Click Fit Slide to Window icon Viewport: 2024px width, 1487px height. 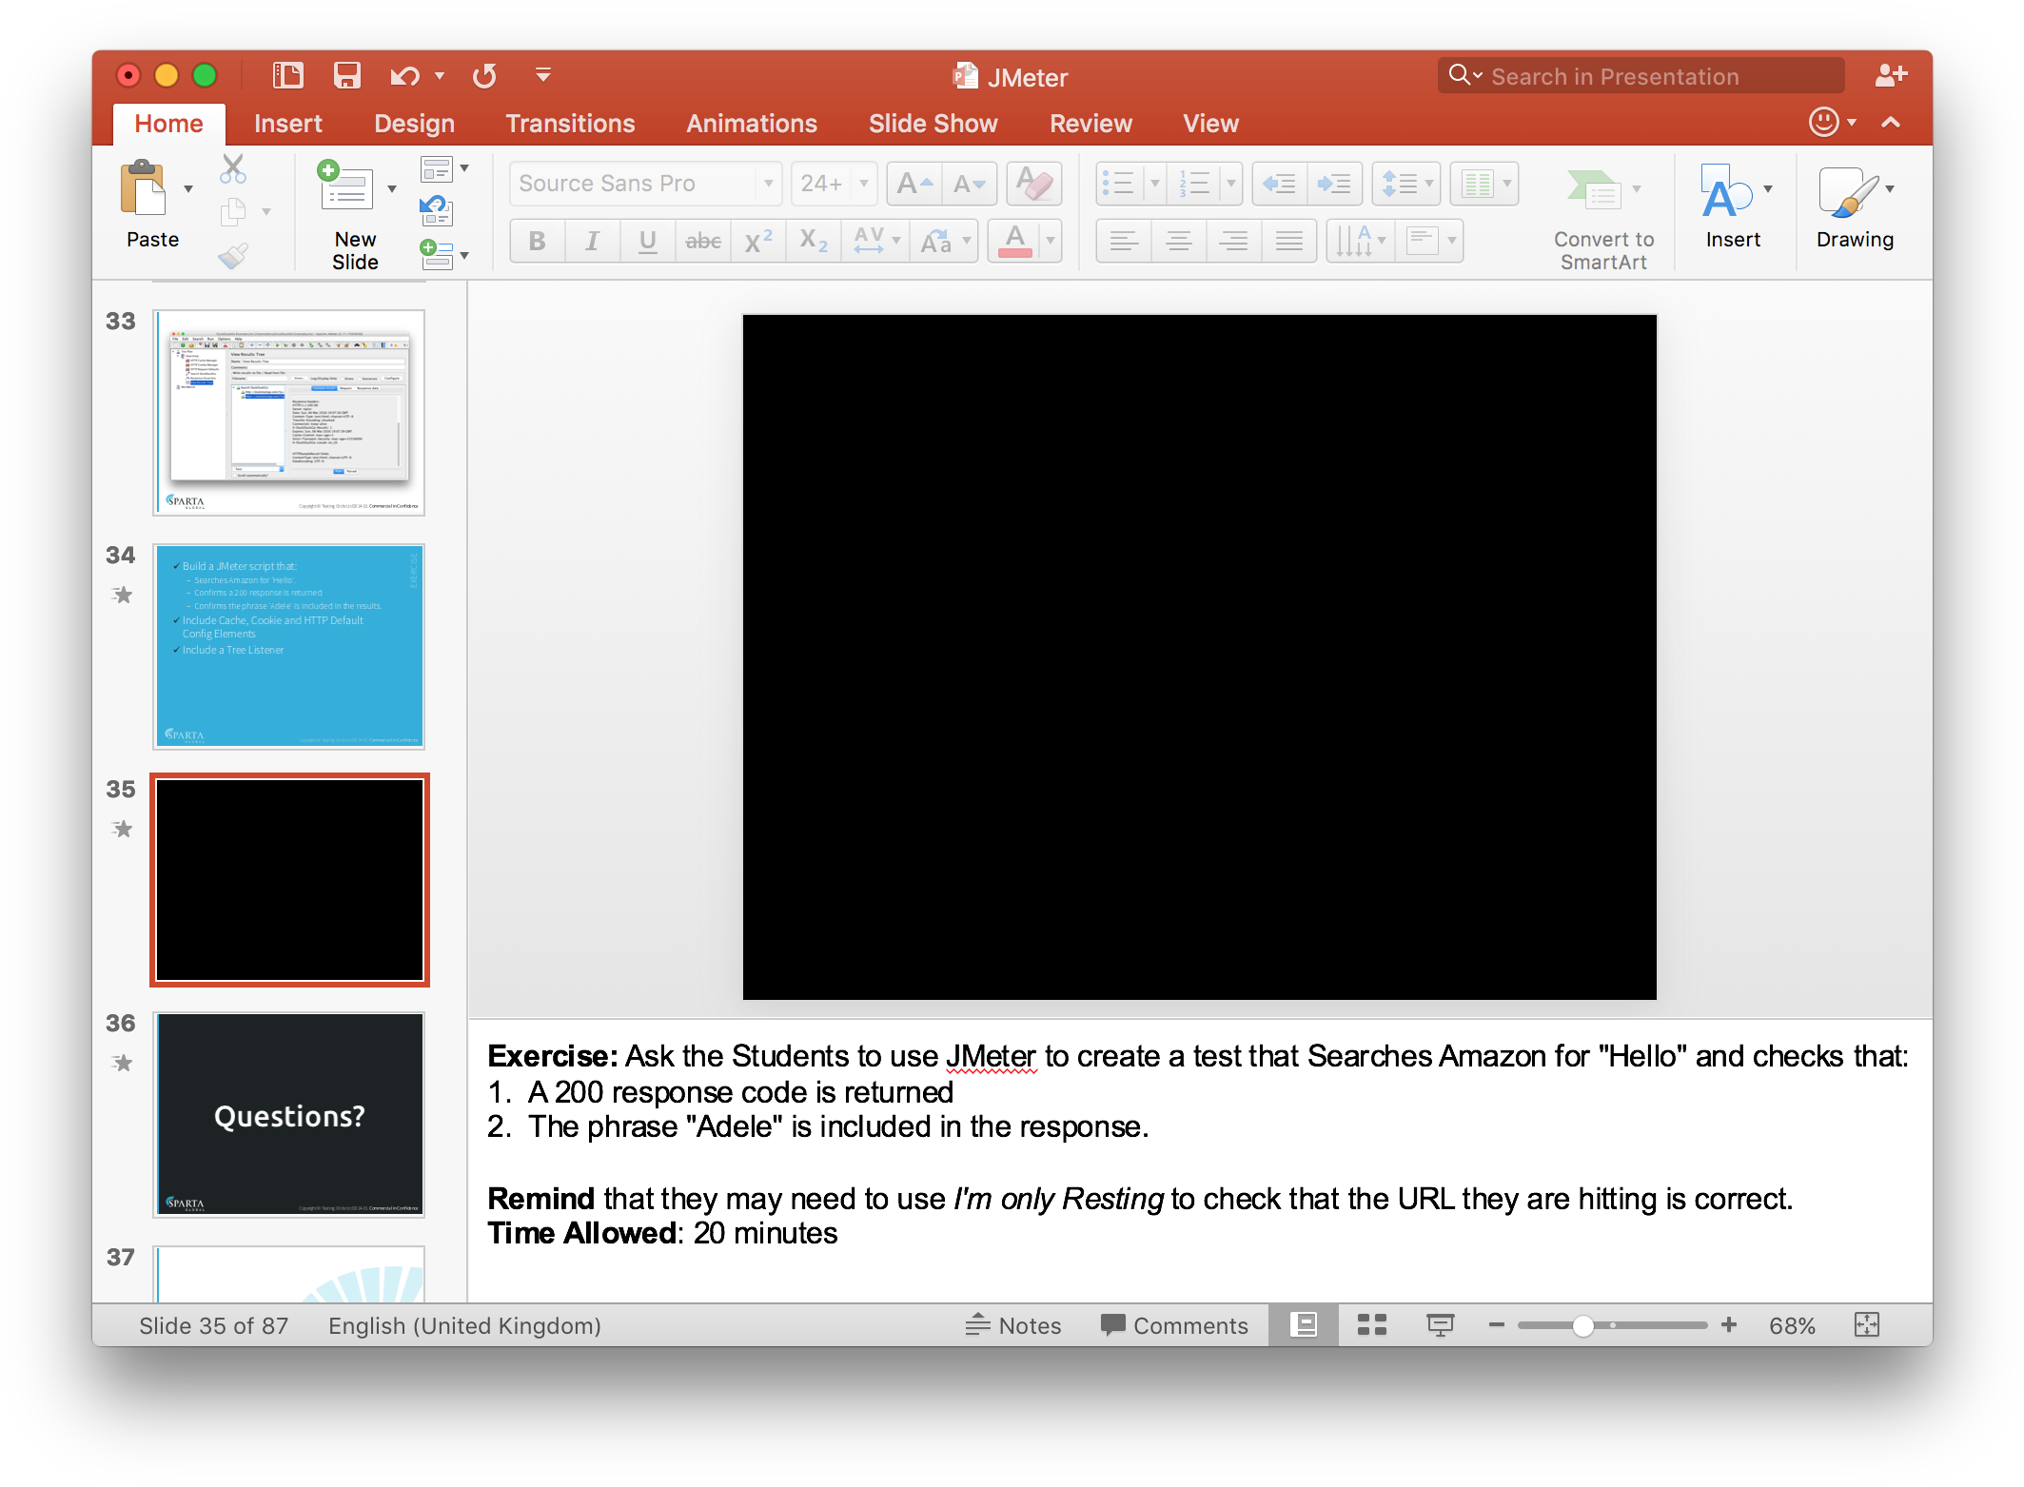pyautogui.click(x=1867, y=1325)
